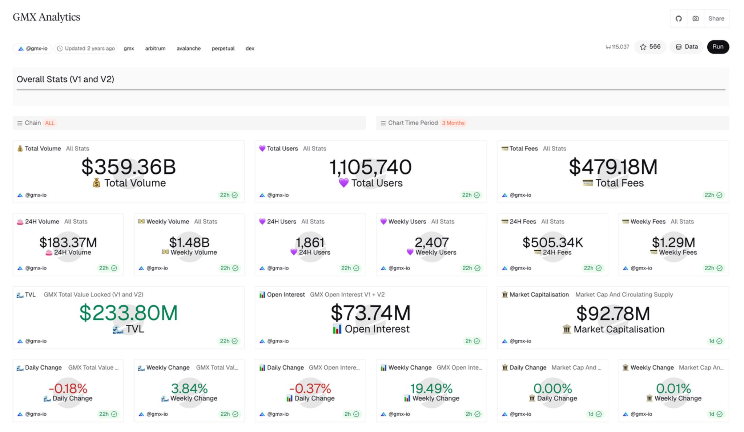This screenshot has width=744, height=432.
Task: Open Chart Time Period 3 Months selector
Action: tap(453, 123)
